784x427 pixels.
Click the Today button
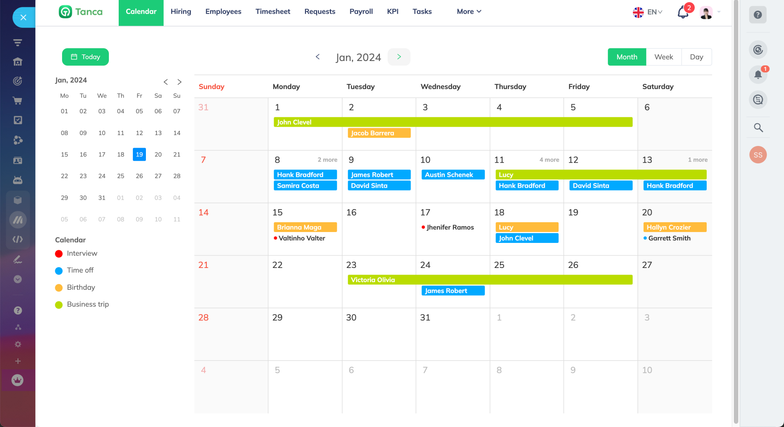pos(85,57)
